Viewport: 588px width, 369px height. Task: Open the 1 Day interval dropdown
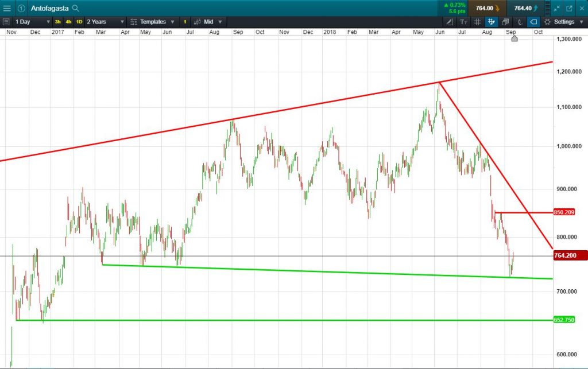[32, 22]
